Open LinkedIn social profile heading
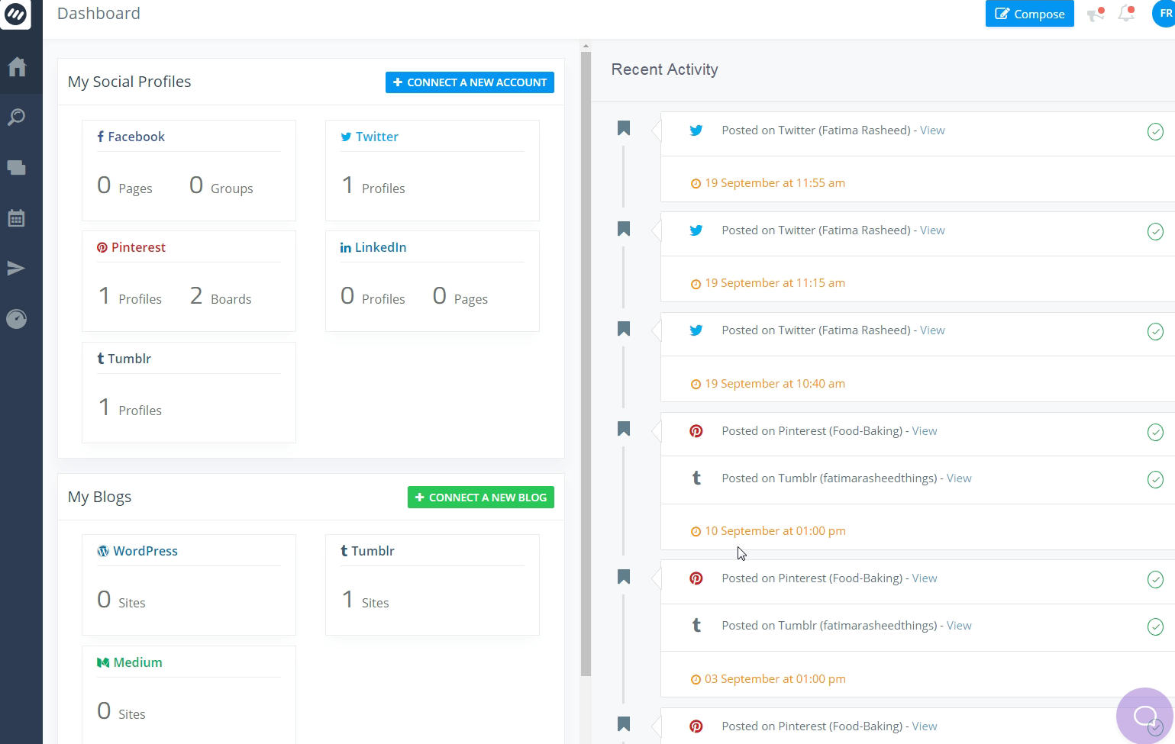Viewport: 1175px width, 744px height. tap(373, 247)
